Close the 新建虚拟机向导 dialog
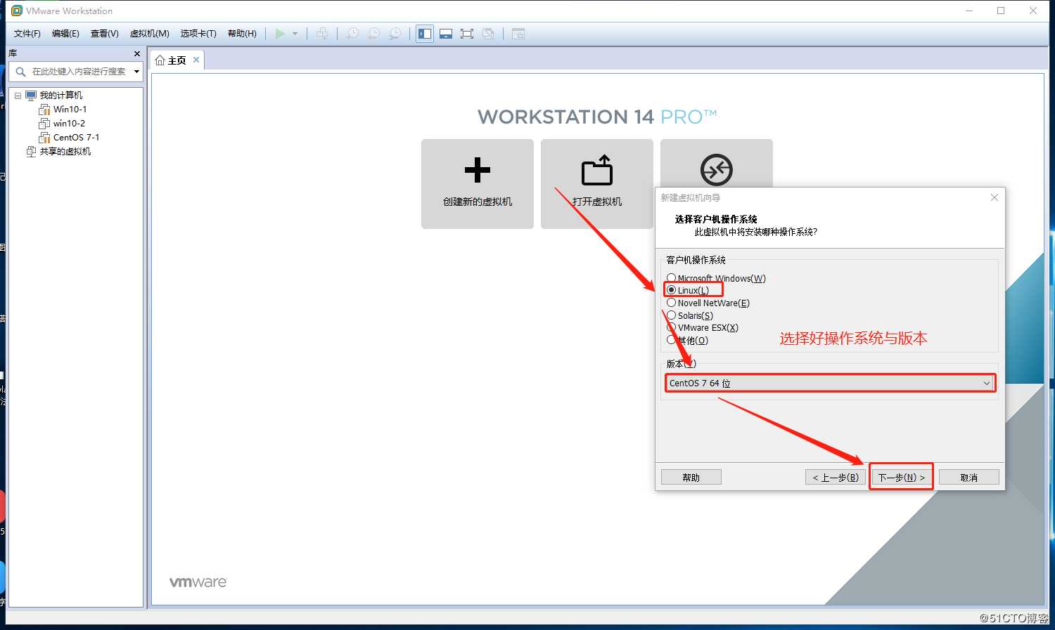1055x630 pixels. pyautogui.click(x=995, y=197)
